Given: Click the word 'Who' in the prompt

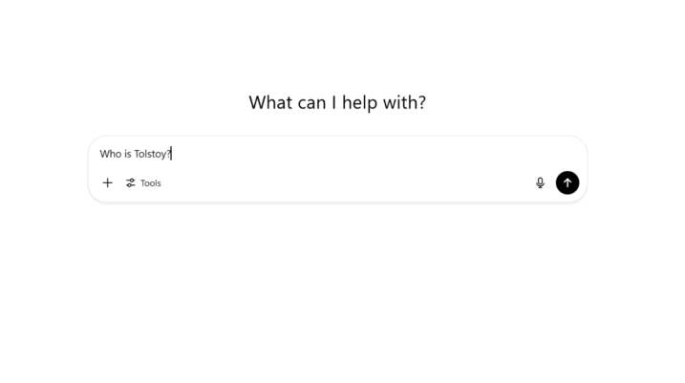Looking at the screenshot, I should click(x=111, y=154).
